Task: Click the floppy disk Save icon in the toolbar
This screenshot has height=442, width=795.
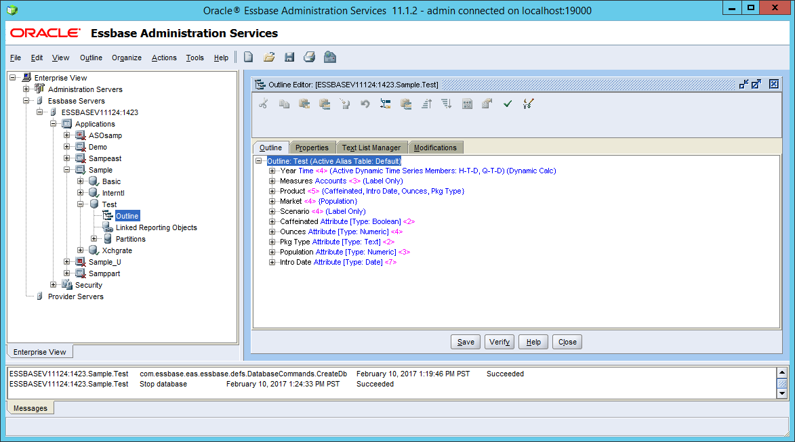Action: tap(289, 58)
